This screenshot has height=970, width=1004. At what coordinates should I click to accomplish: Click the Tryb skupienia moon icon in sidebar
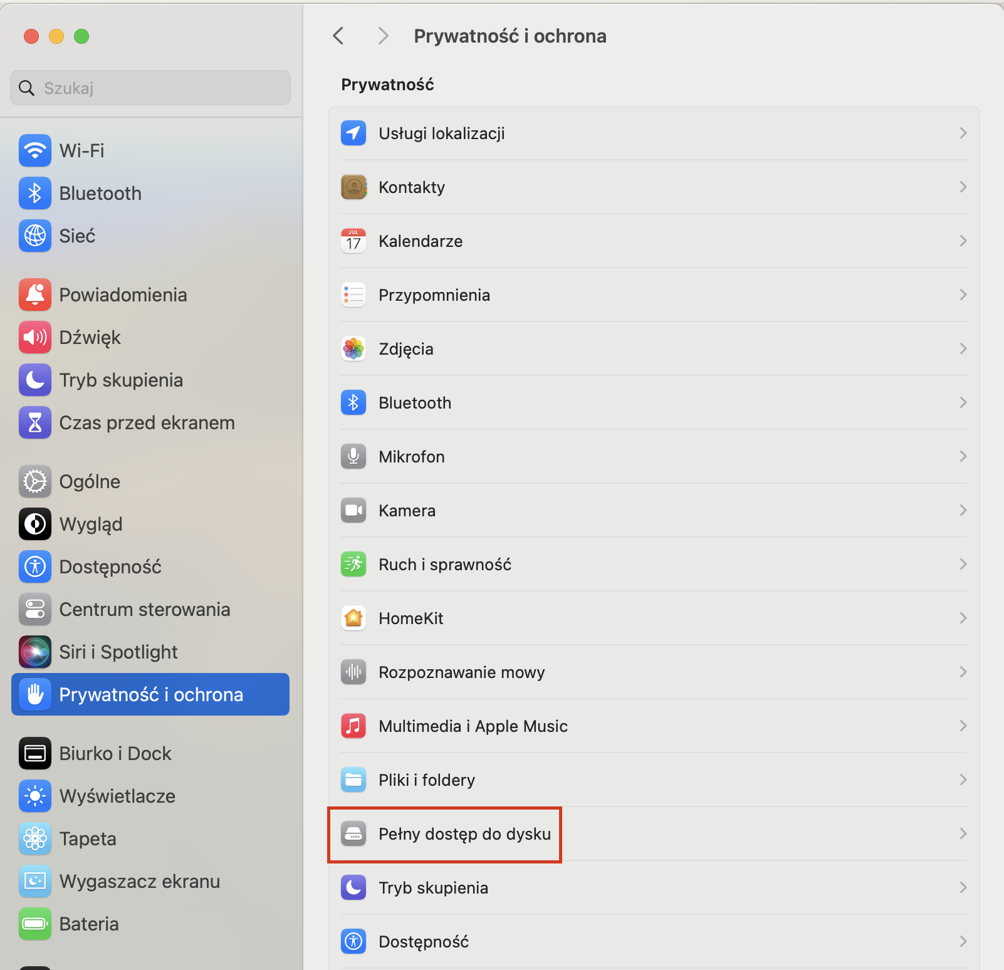pyautogui.click(x=35, y=380)
